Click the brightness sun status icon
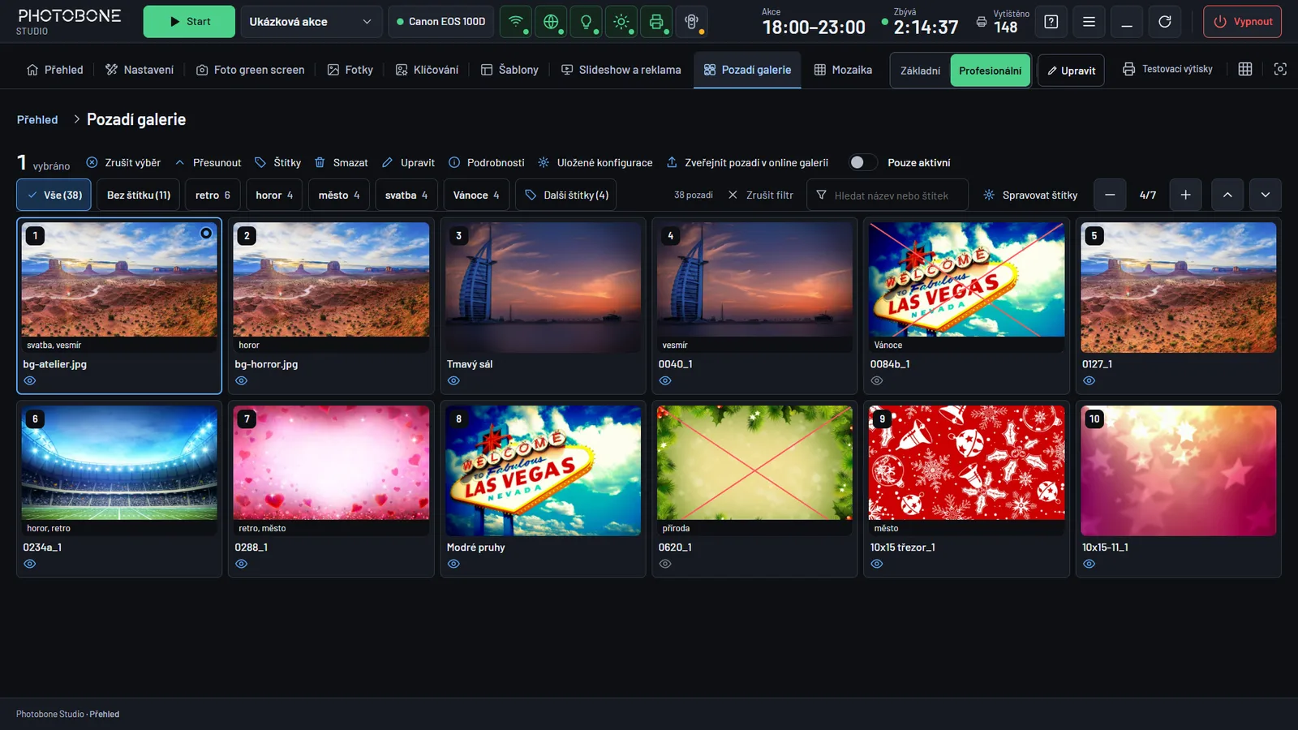 [x=621, y=22]
